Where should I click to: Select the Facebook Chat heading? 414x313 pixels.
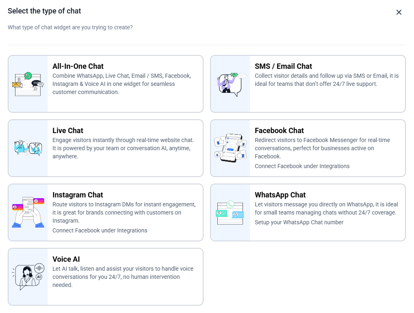(279, 131)
